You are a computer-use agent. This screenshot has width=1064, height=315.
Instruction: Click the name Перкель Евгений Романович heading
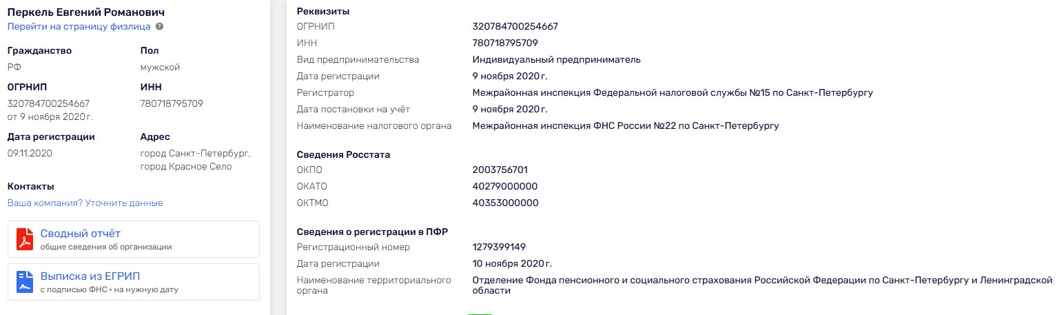pos(85,12)
